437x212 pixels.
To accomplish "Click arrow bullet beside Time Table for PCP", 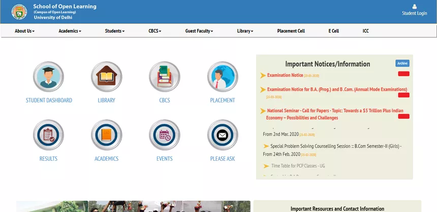I will 266,166.
